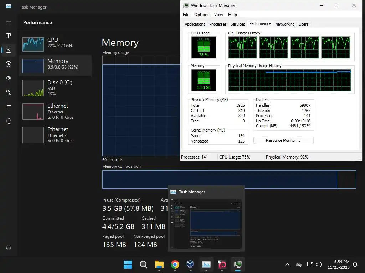Open the volume speaker icon in the system tray
Image resolution: width=365 pixels, height=273 pixels.
319,264
